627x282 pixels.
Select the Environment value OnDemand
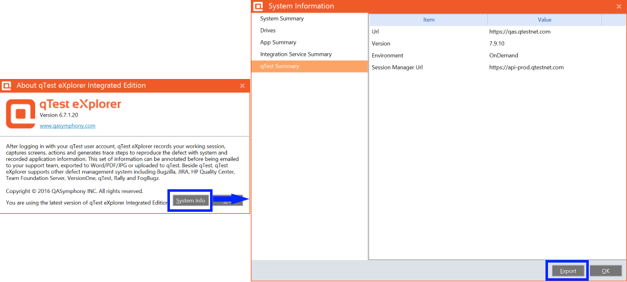pyautogui.click(x=503, y=56)
